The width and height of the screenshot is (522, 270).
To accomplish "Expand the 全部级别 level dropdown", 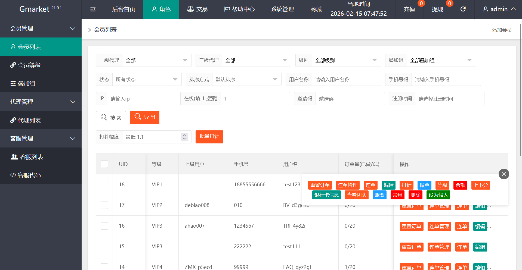I will [x=345, y=60].
